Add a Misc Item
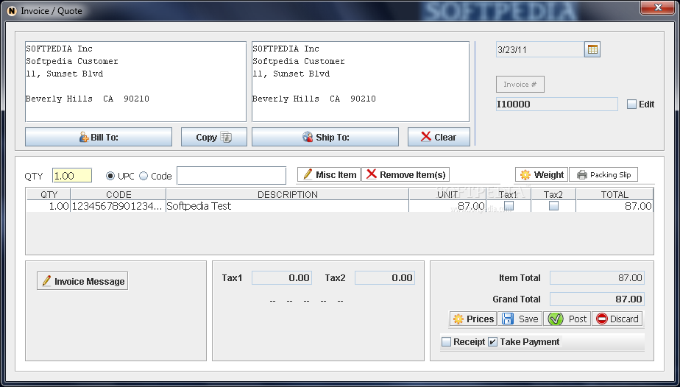This screenshot has height=387, width=680. pyautogui.click(x=329, y=174)
